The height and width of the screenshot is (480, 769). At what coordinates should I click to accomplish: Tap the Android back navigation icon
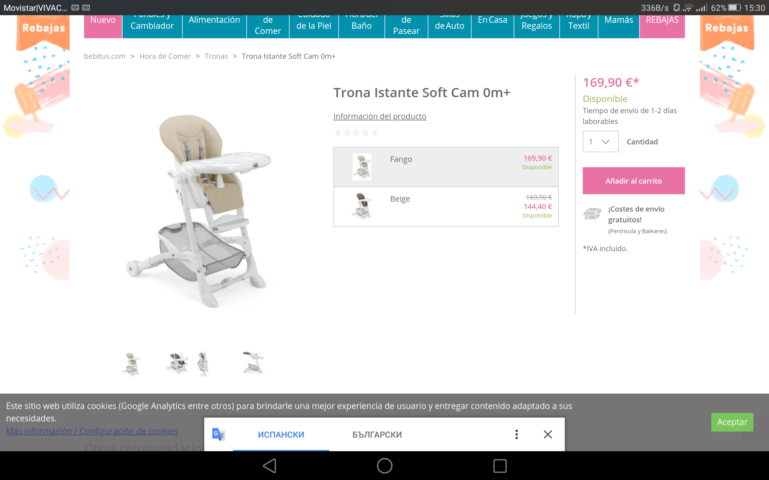270,466
